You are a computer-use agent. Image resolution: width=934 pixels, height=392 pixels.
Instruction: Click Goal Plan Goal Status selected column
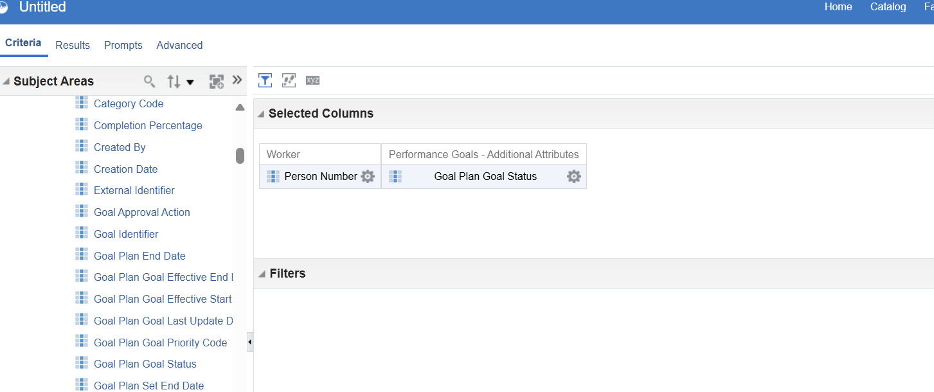coord(485,176)
